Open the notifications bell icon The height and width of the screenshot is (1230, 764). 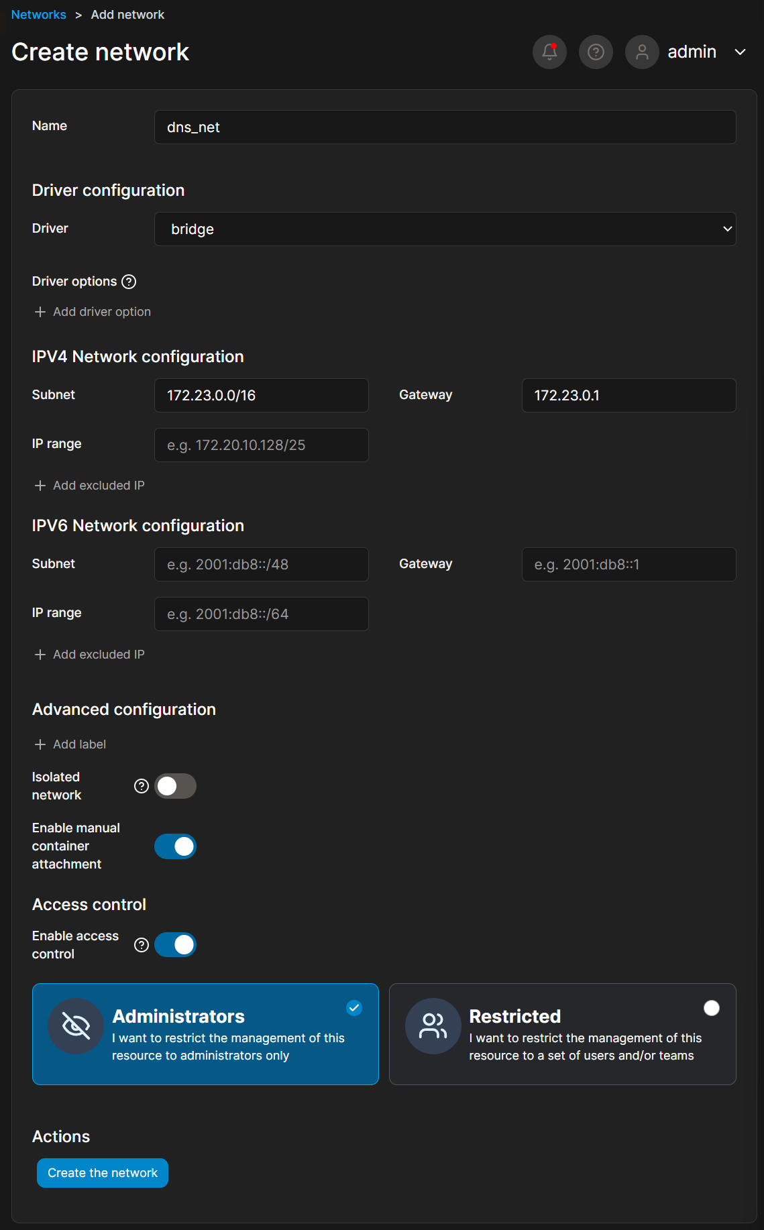click(x=549, y=52)
